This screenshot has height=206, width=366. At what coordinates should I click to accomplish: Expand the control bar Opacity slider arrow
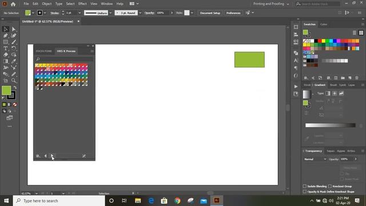click(172, 13)
